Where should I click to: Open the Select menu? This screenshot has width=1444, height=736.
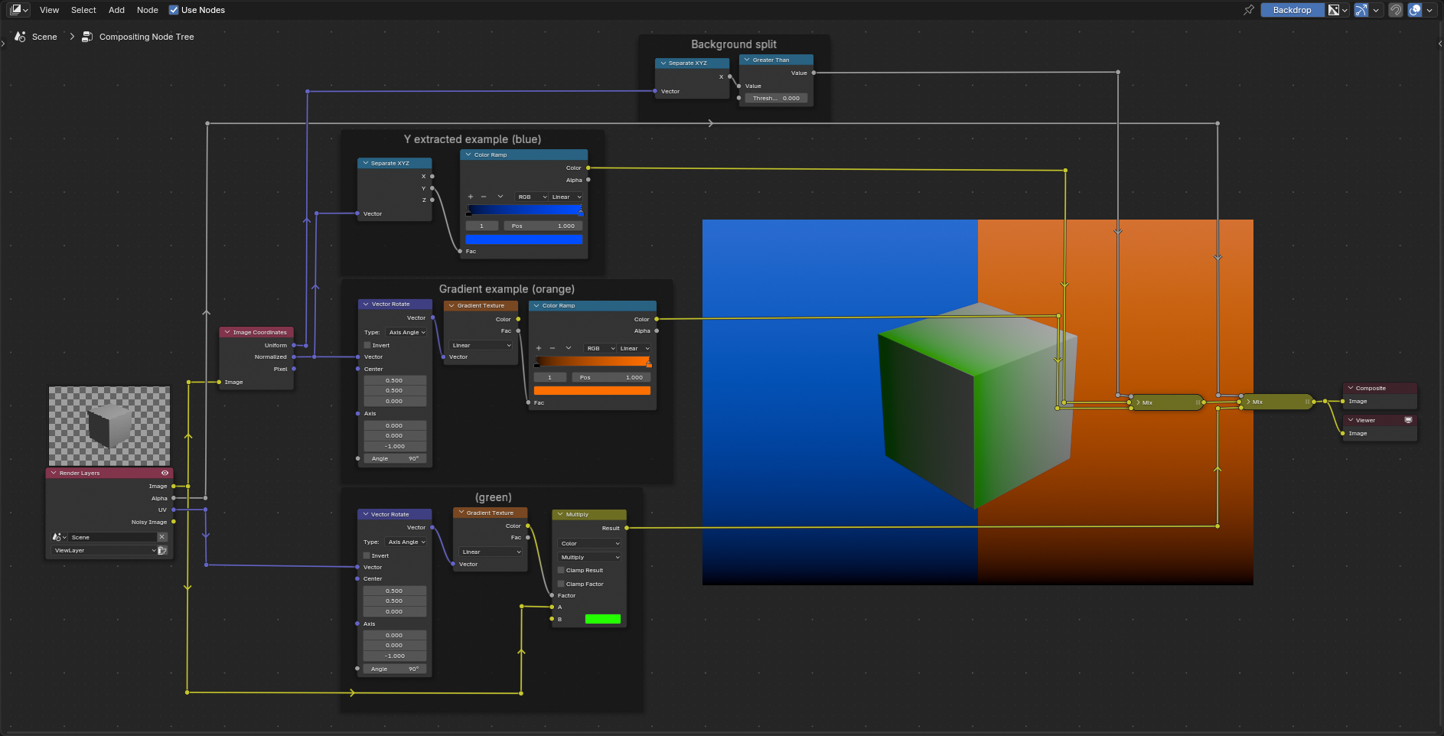click(83, 10)
